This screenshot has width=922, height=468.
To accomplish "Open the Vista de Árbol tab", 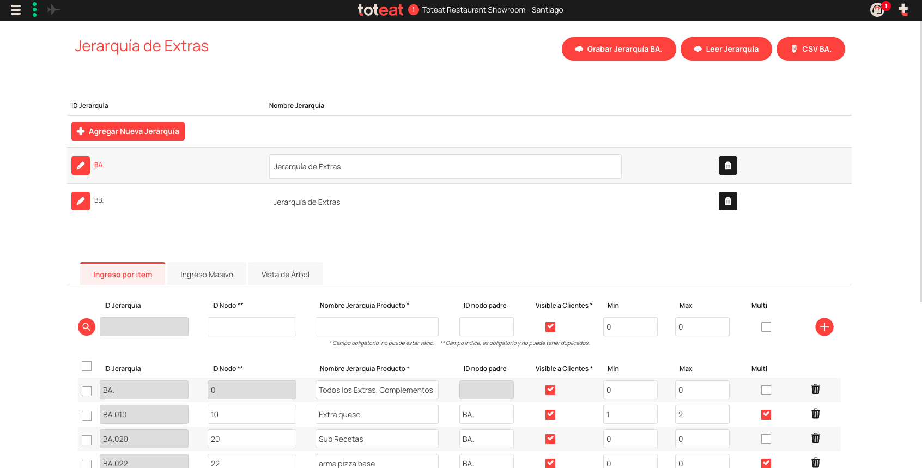I will click(285, 275).
